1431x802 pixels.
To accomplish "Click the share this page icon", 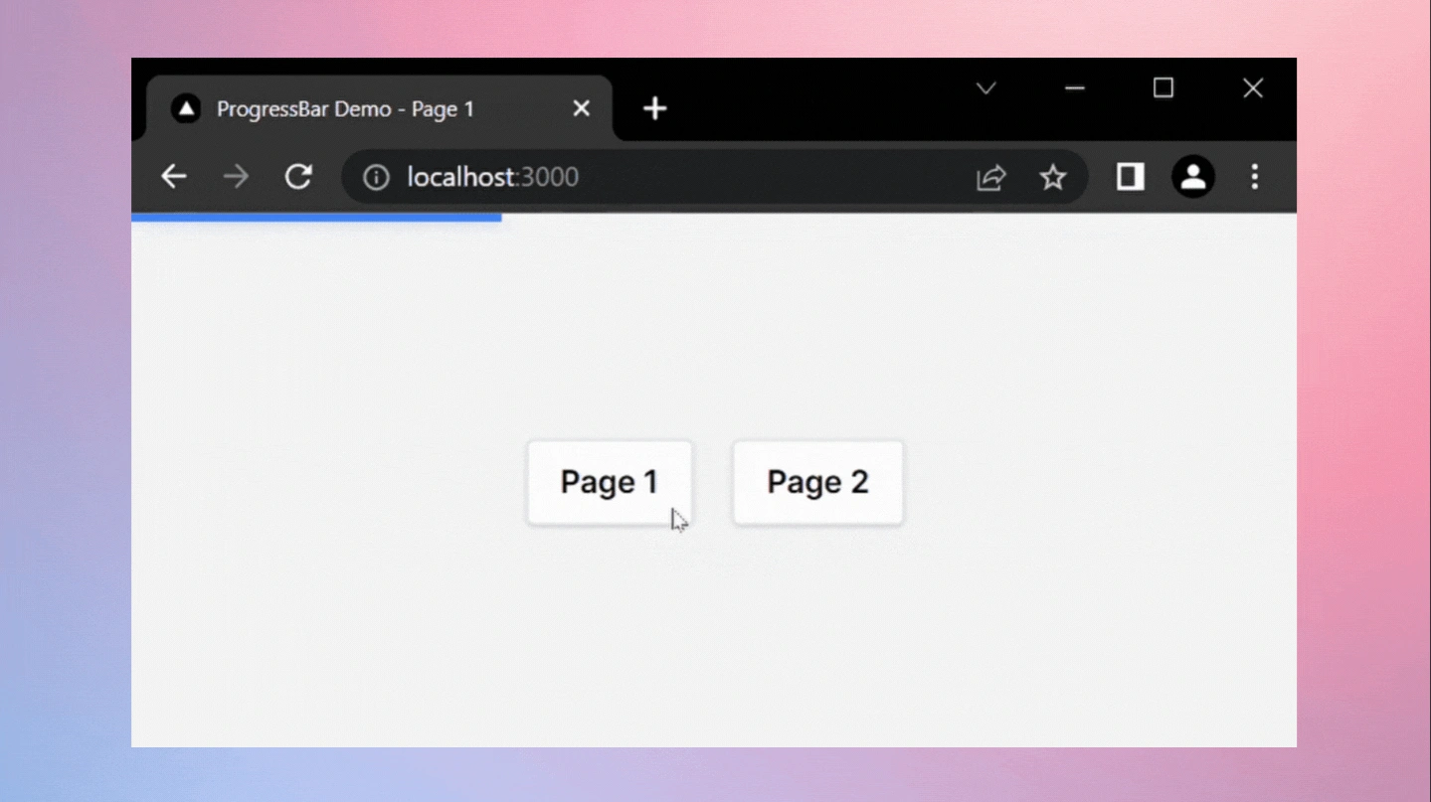I will point(990,177).
